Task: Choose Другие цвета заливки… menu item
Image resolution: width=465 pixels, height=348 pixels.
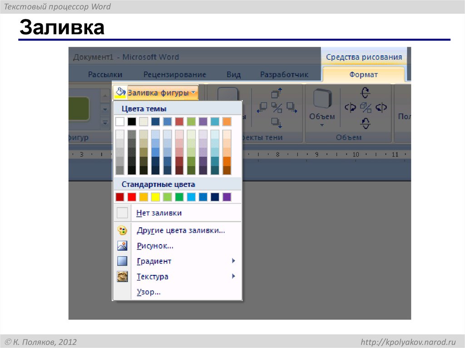Action: (x=178, y=230)
